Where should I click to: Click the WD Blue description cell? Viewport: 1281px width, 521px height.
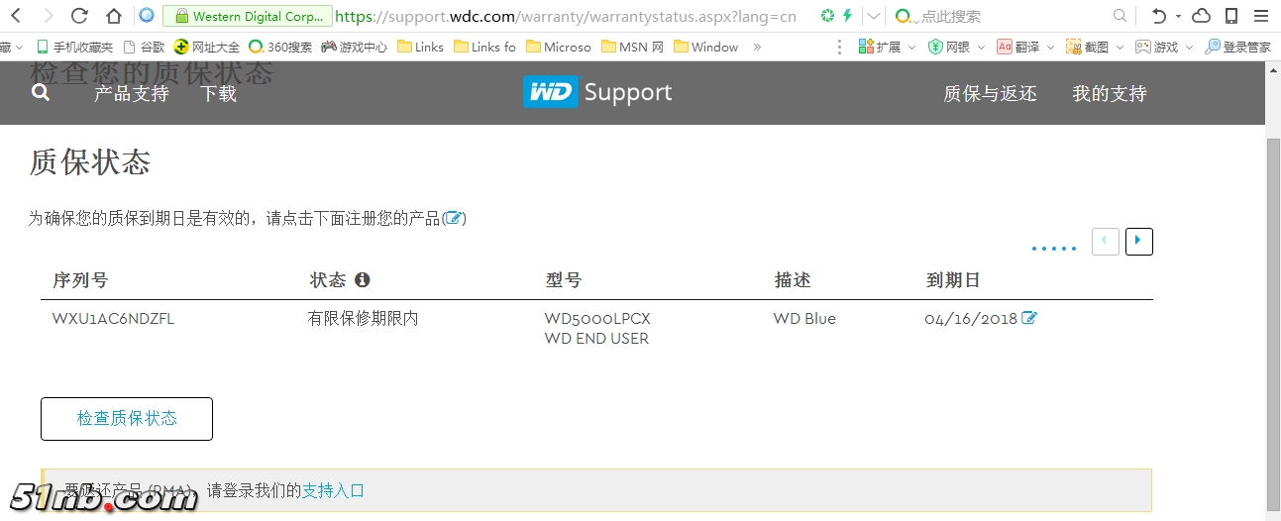(x=804, y=319)
